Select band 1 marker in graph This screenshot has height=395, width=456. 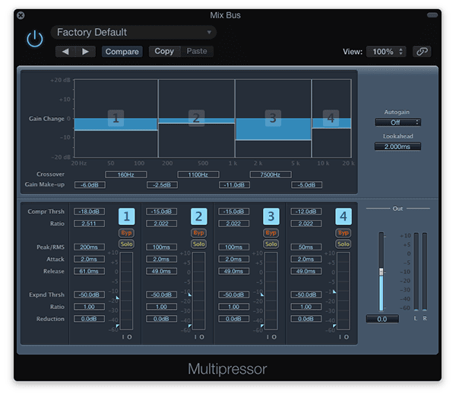116,118
